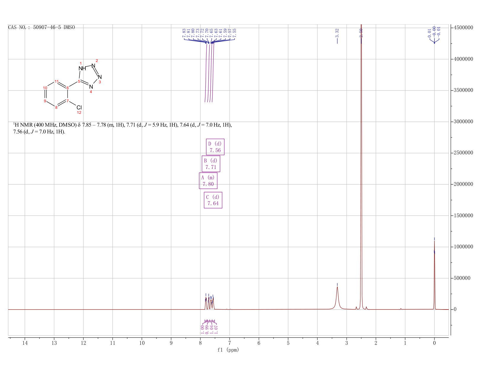The width and height of the screenshot is (489, 378).
Task: Click the integral value 1.07
Action: click(216, 329)
